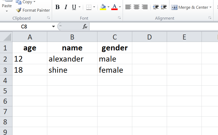The image size is (218, 135).
Task: Expand the Name Box dropdown
Action: coord(53,27)
